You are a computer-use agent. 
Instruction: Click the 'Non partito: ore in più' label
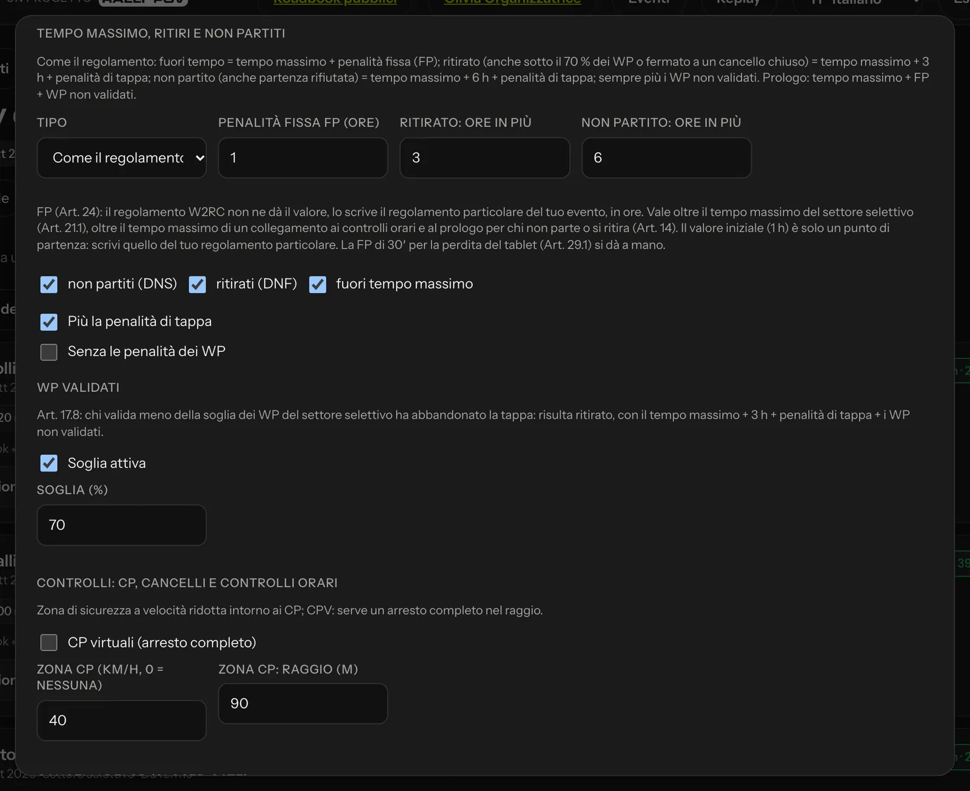[x=661, y=122]
